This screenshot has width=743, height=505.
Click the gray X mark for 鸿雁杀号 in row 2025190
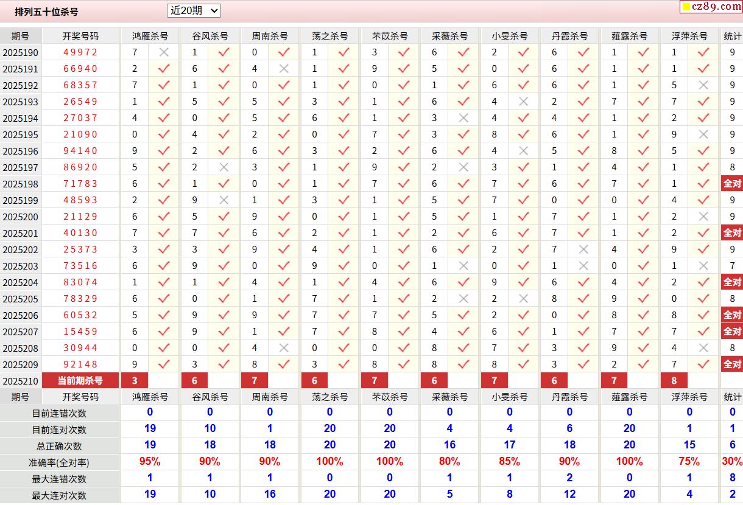click(x=164, y=52)
